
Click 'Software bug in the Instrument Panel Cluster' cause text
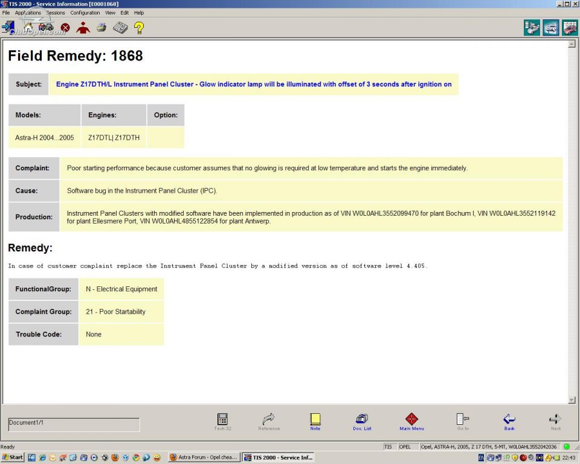142,191
